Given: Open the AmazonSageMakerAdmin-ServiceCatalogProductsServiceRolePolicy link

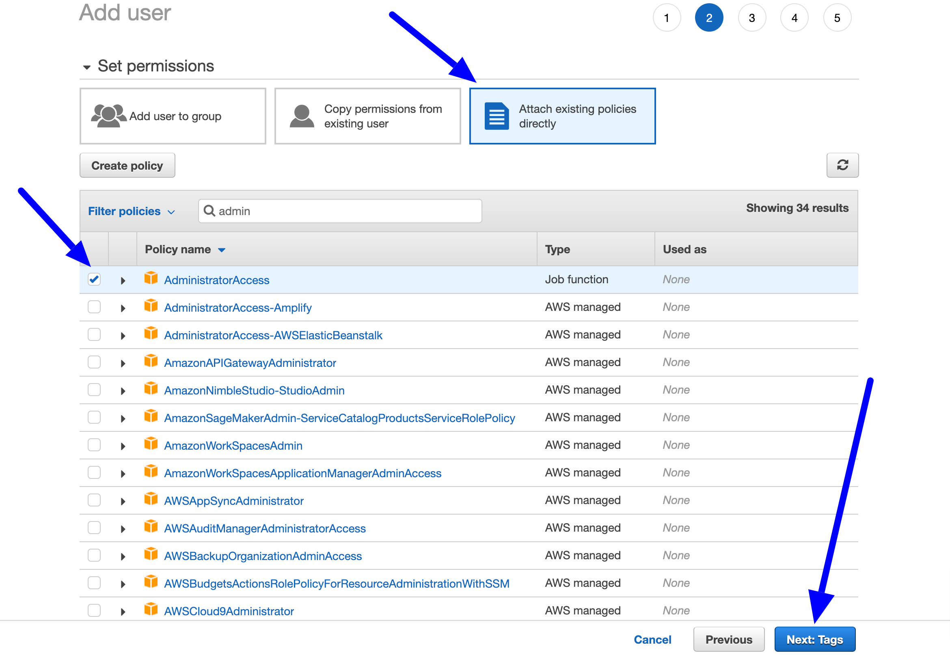Looking at the screenshot, I should (x=339, y=418).
